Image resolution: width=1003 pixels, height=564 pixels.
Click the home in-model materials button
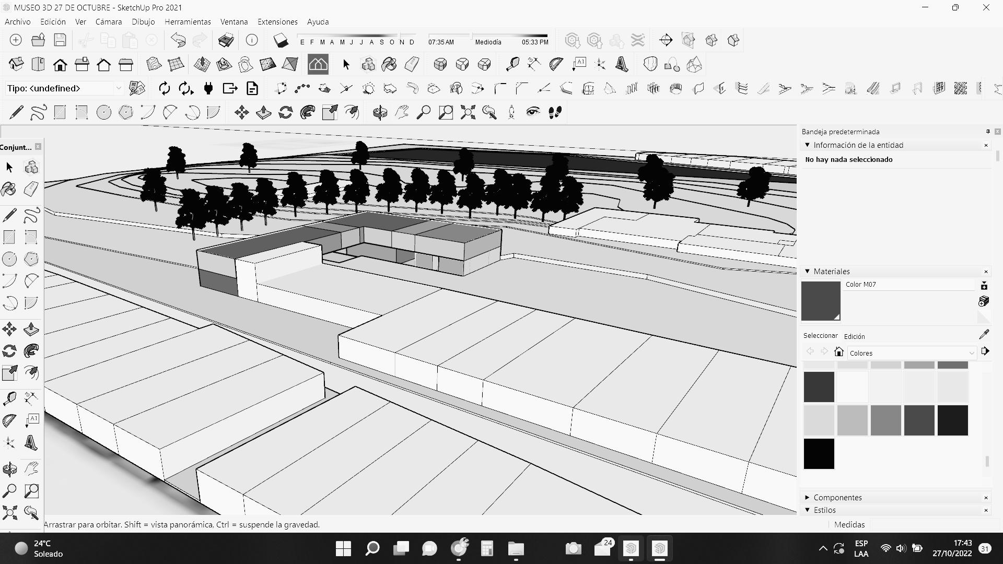click(x=839, y=352)
